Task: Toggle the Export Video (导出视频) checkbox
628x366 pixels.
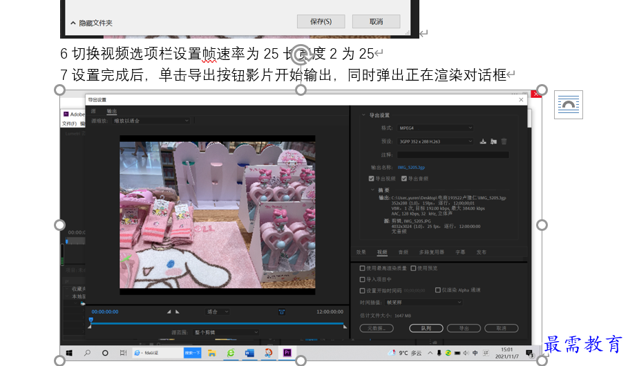Action: click(x=371, y=179)
